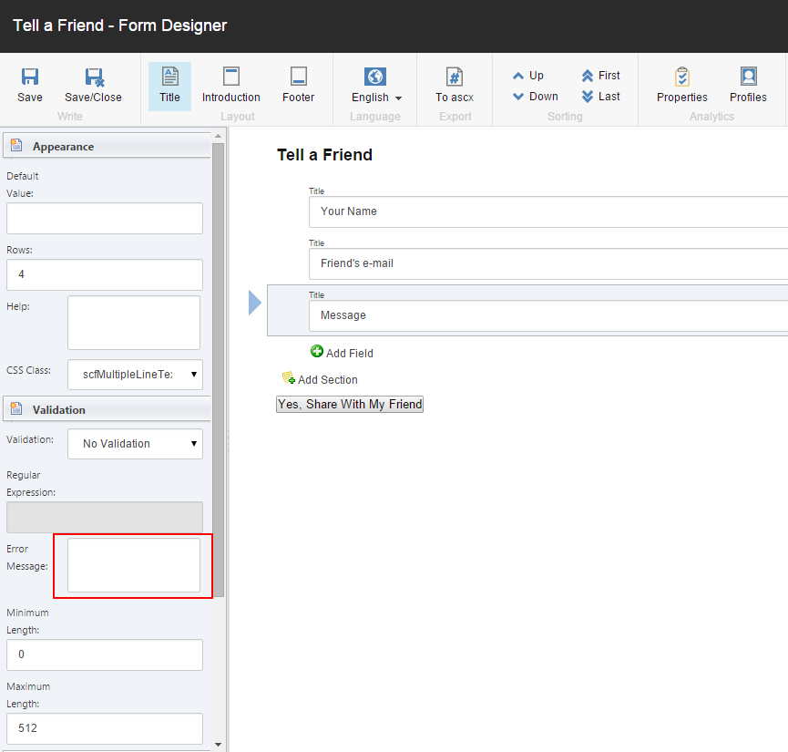This screenshot has width=788, height=752.
Task: Toggle the Introduction section
Action: point(230,85)
